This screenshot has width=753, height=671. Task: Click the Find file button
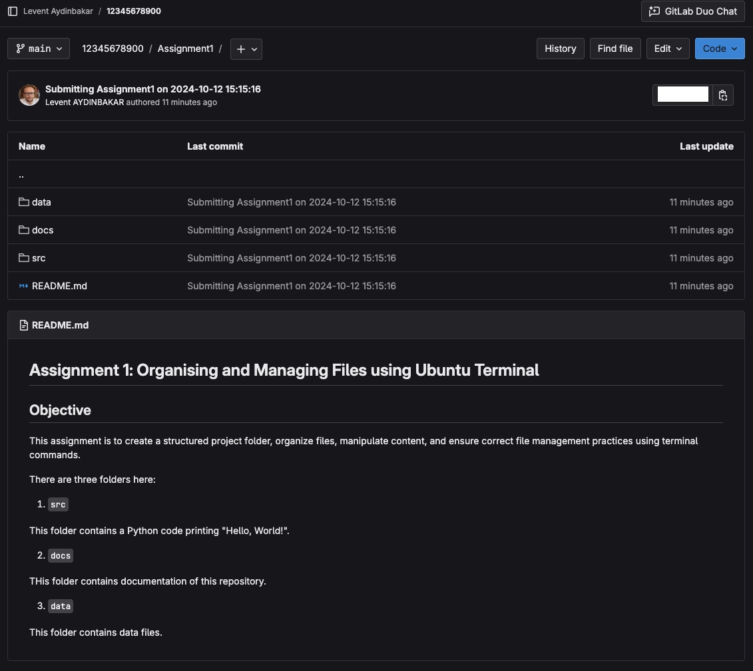(x=615, y=48)
